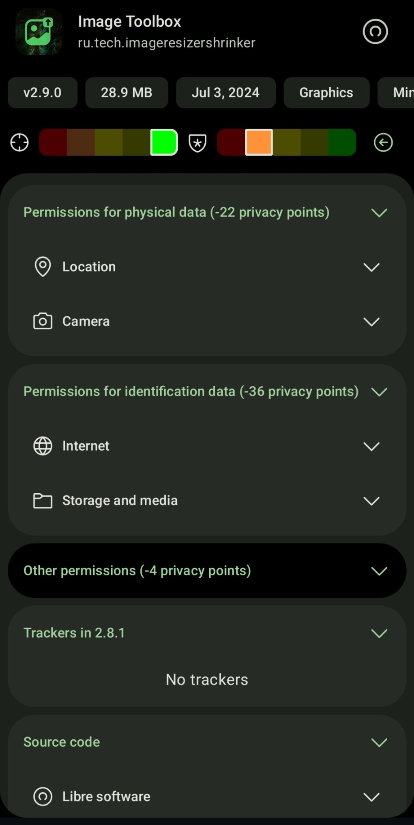Expand the Storage and media chevron
The height and width of the screenshot is (825, 414).
point(371,501)
